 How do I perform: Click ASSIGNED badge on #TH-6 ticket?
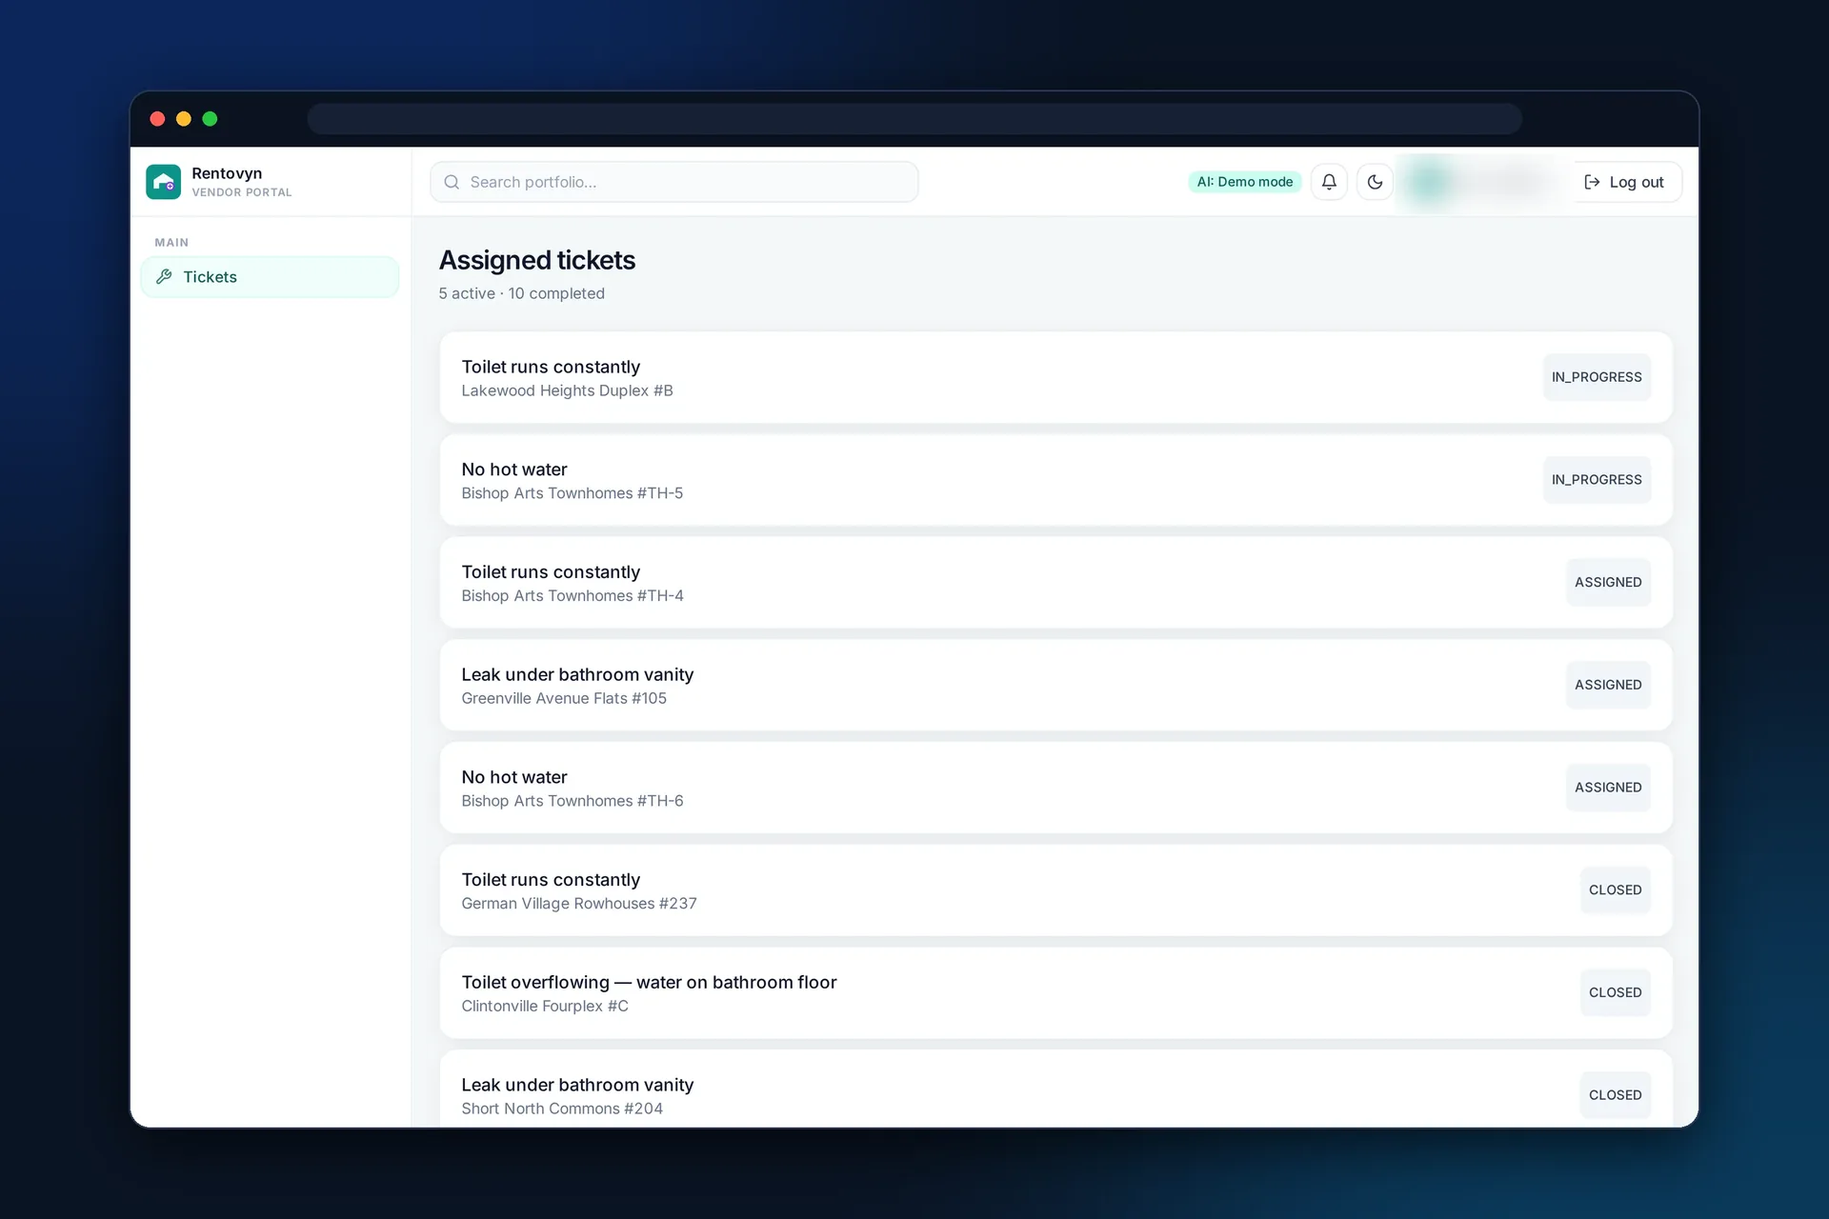[1608, 788]
